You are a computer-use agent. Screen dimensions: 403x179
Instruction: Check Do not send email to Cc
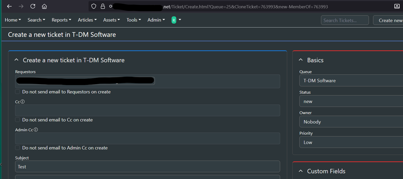(x=17, y=120)
